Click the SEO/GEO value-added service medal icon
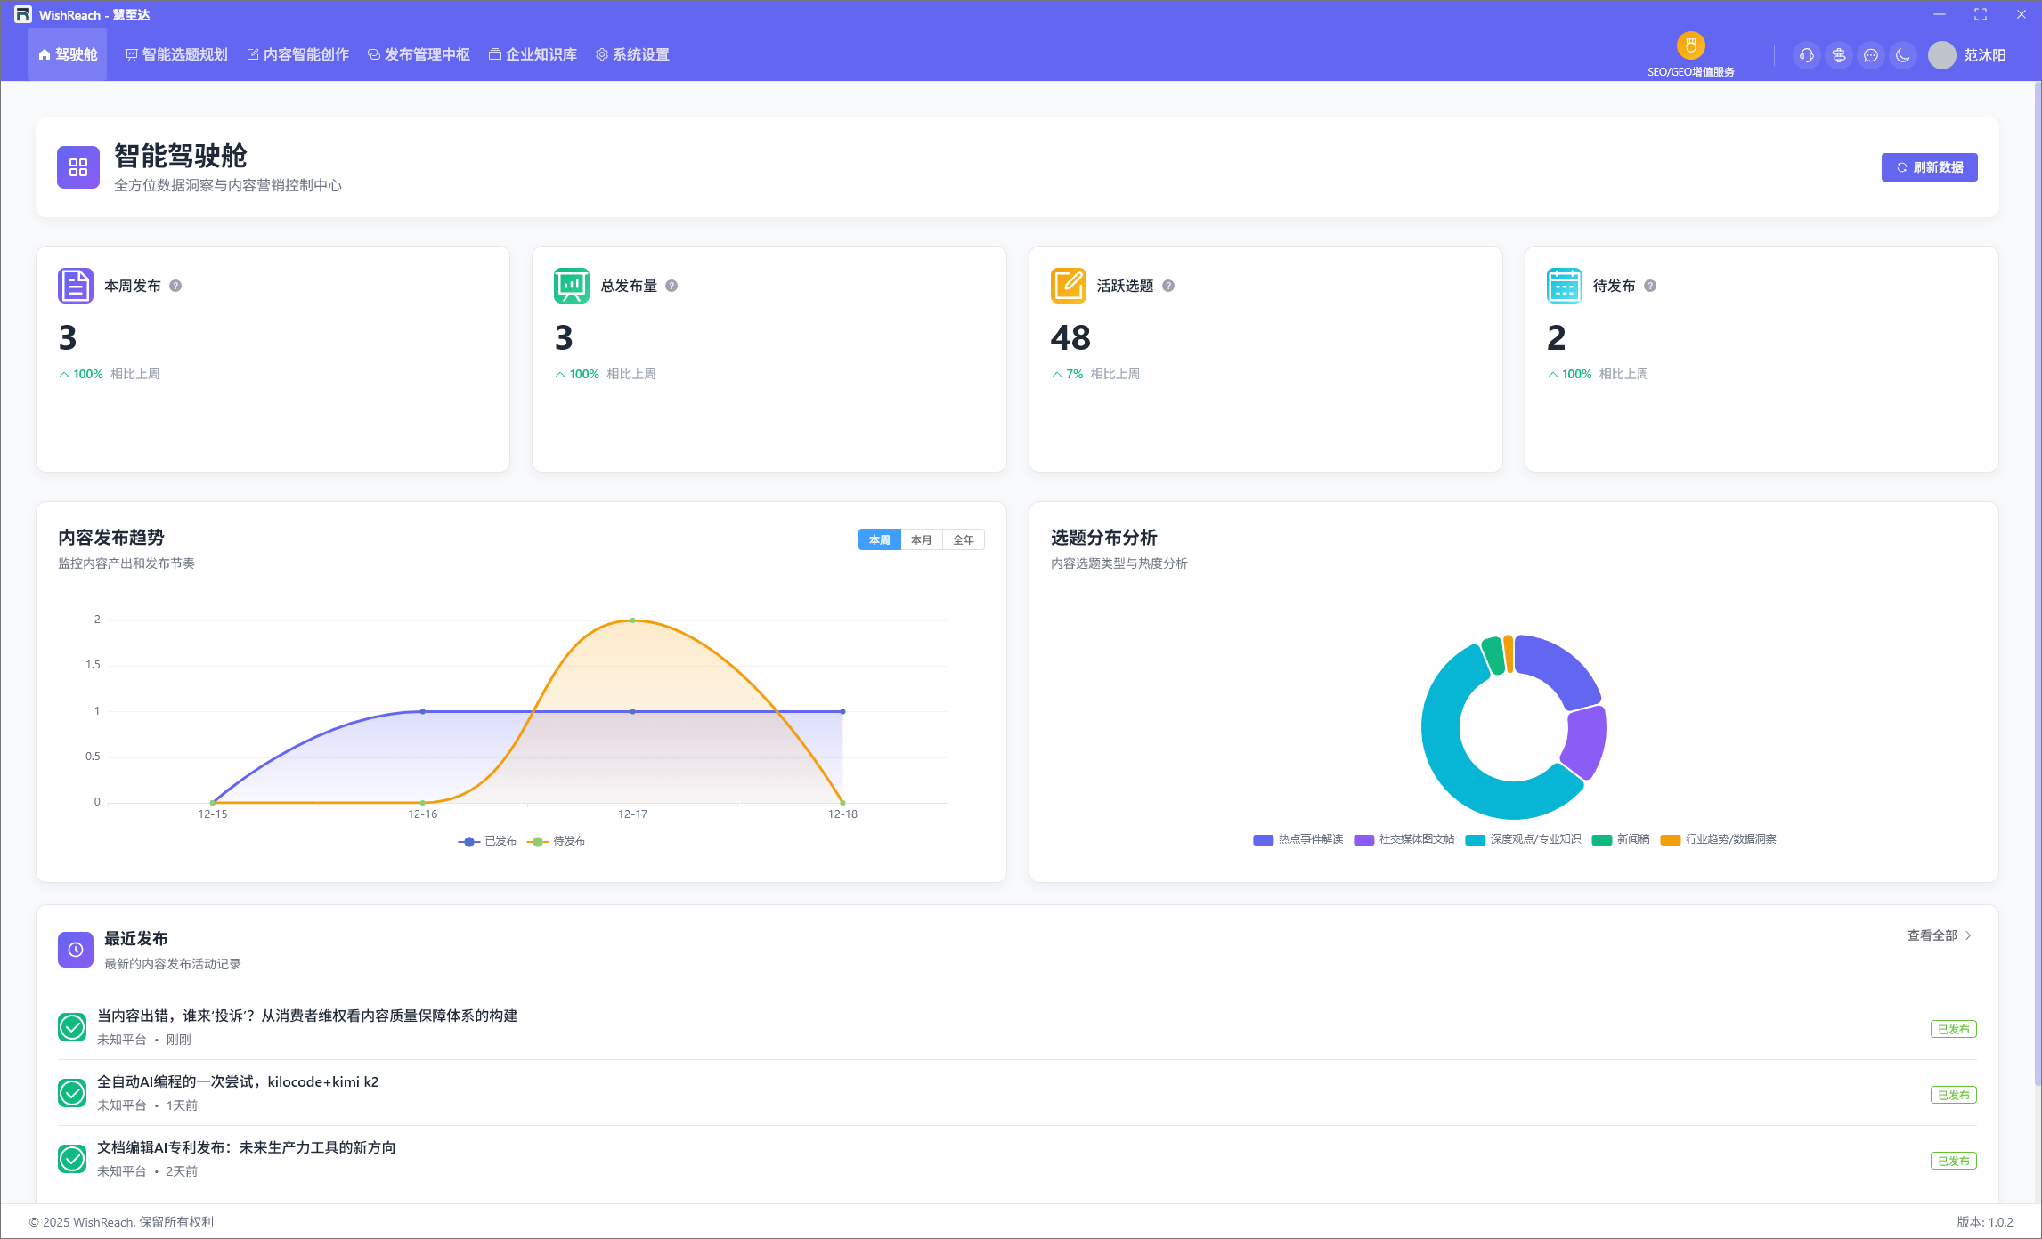This screenshot has width=2042, height=1239. 1690,45
